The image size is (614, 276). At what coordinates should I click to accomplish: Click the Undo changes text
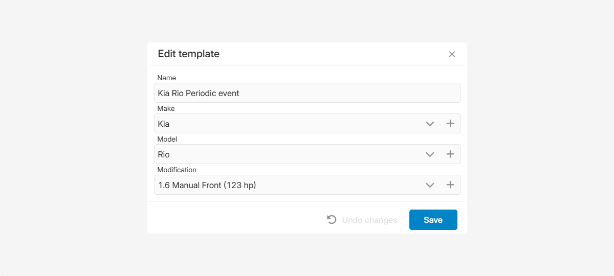point(369,220)
